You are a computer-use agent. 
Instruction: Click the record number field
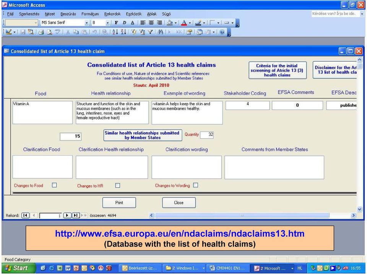50,215
